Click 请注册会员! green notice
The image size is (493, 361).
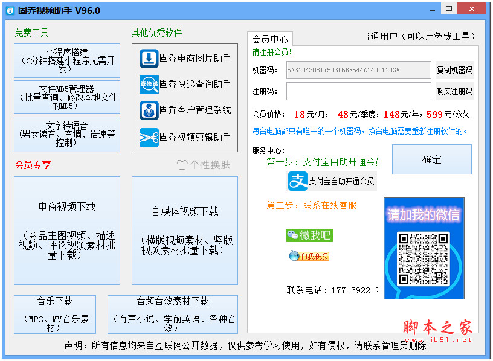click(x=272, y=52)
